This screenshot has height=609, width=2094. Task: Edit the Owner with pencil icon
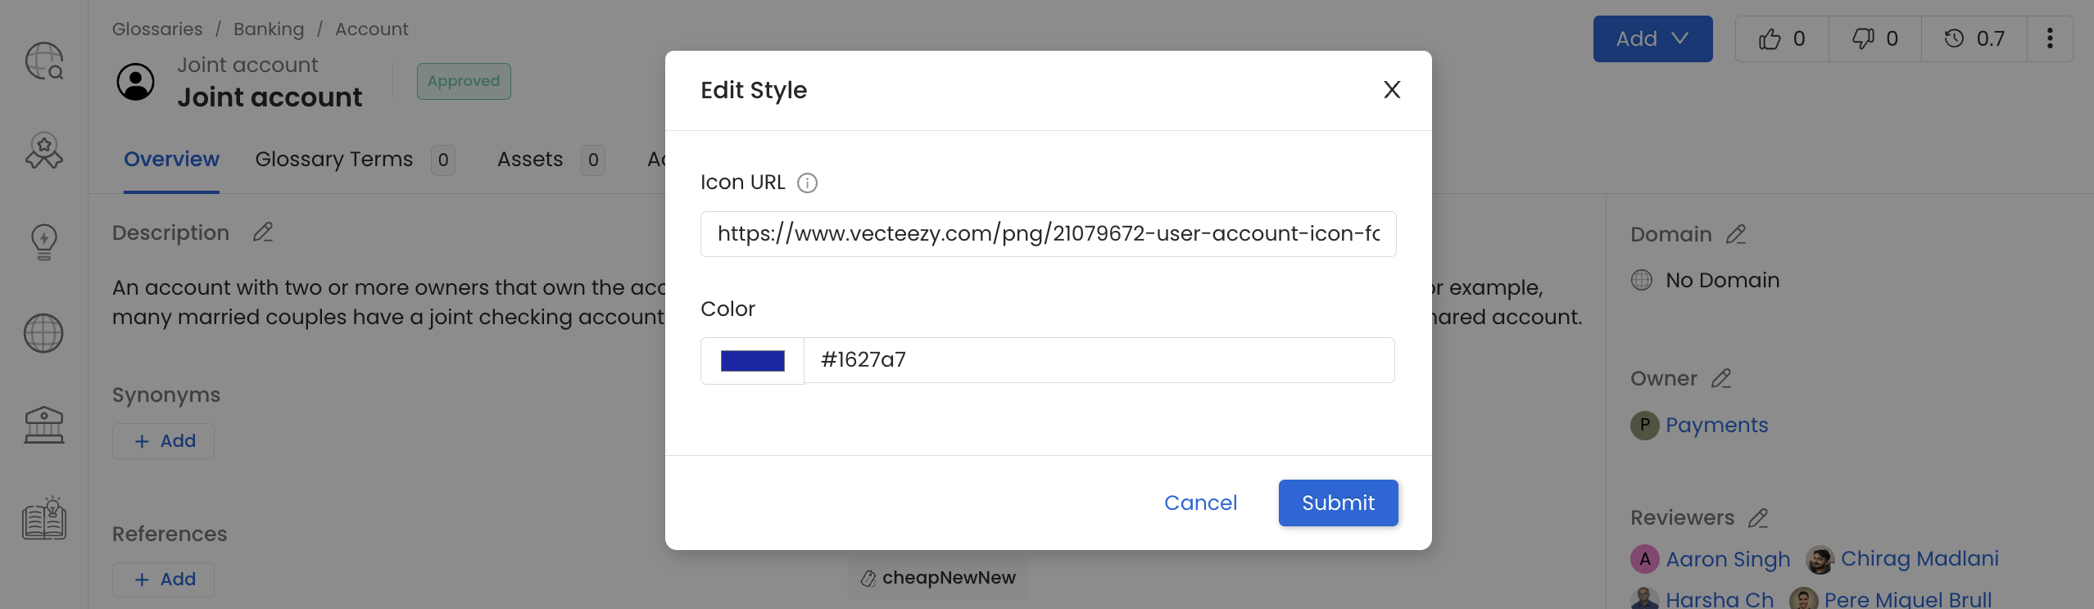(1720, 379)
